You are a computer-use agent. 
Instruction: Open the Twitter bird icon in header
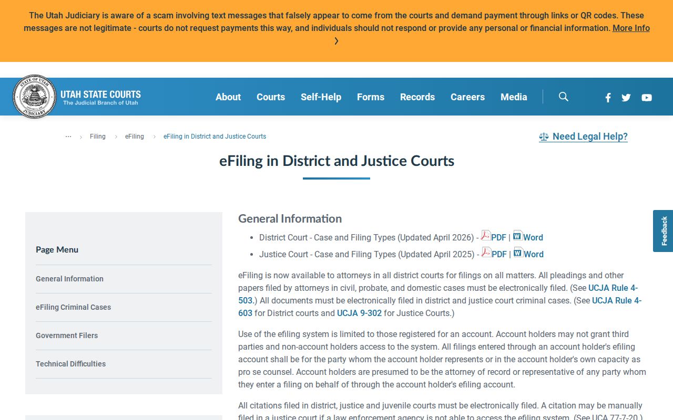click(x=626, y=97)
